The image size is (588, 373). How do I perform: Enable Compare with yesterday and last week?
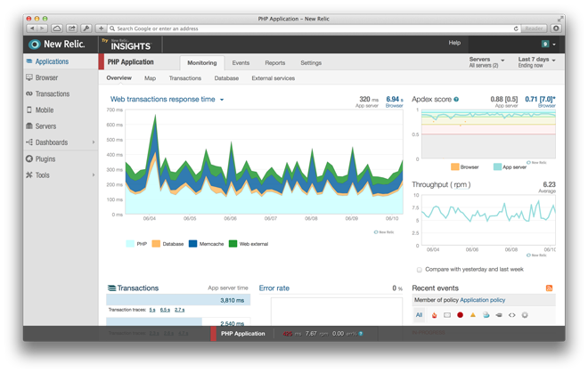click(420, 270)
